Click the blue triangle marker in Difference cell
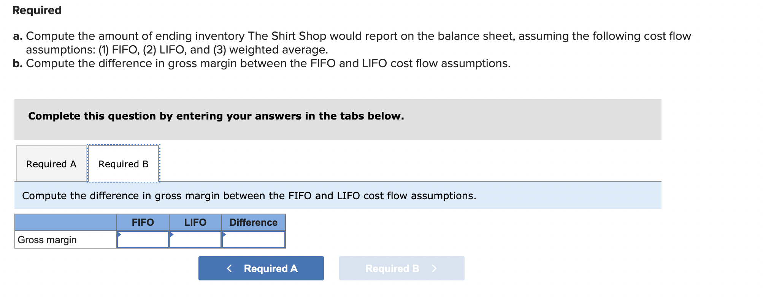Image resolution: width=763 pixels, height=299 pixels. pos(224,234)
